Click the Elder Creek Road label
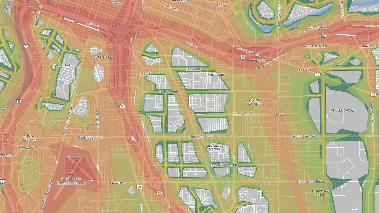This screenshot has height=213, width=379. pyautogui.click(x=310, y=182)
